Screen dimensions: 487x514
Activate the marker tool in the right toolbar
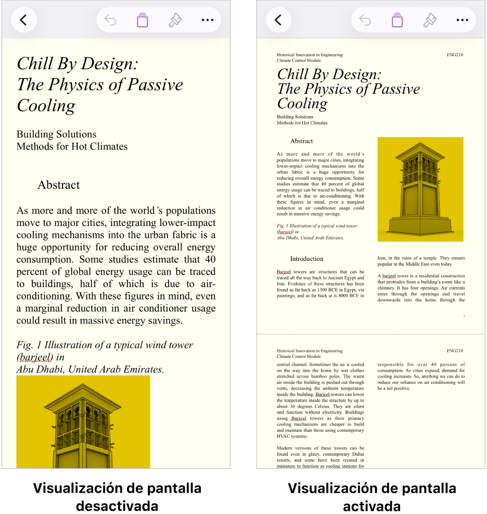(x=397, y=19)
